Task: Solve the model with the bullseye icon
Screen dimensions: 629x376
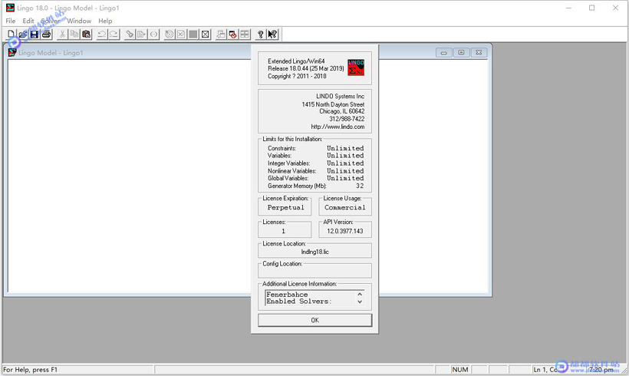Action: click(170, 35)
